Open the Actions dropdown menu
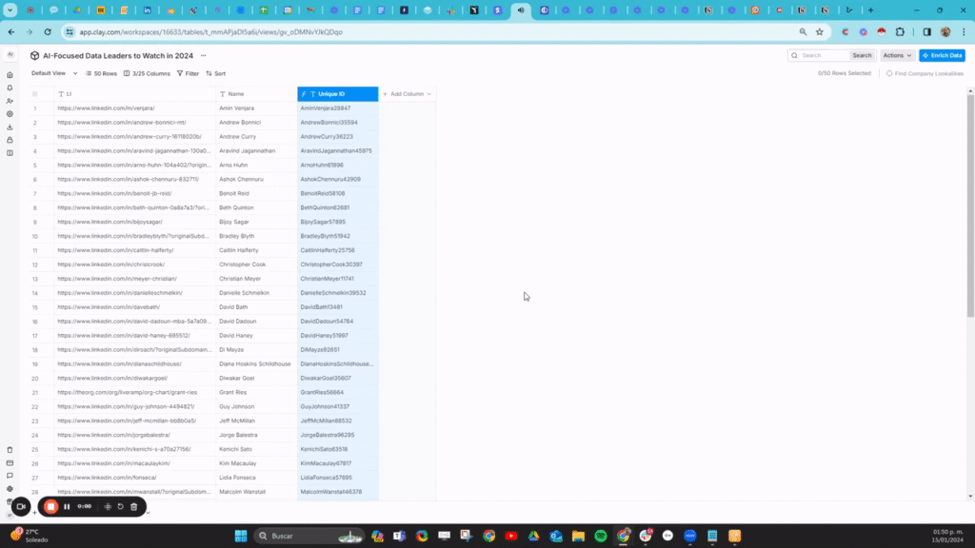This screenshot has height=548, width=975. pos(897,55)
